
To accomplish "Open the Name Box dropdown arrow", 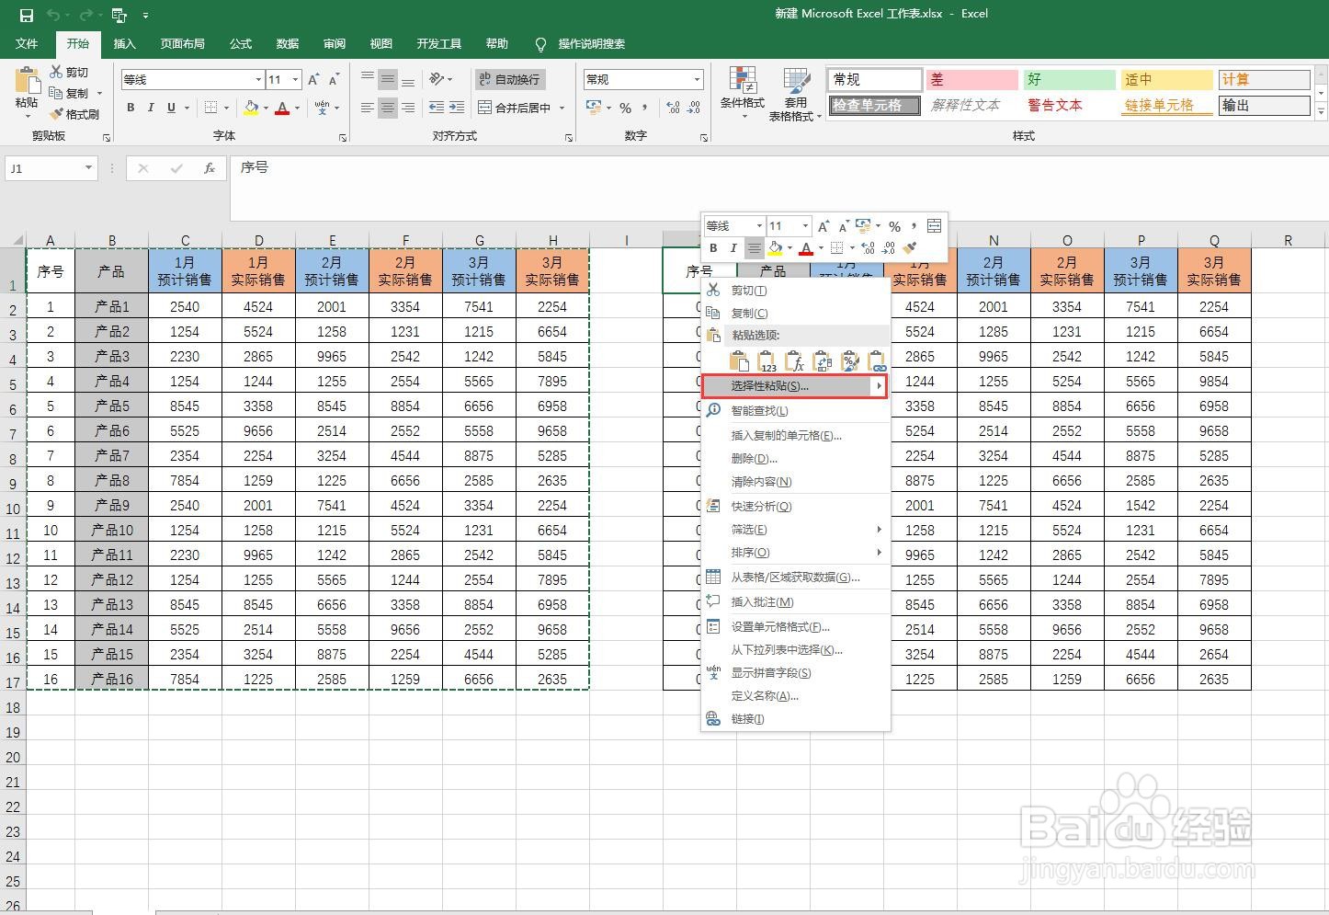I will click(x=88, y=168).
